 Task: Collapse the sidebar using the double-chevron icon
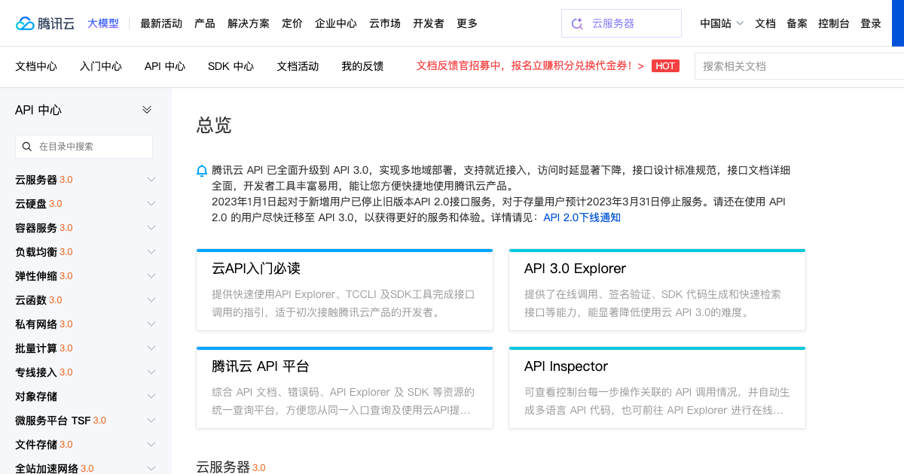pyautogui.click(x=148, y=109)
